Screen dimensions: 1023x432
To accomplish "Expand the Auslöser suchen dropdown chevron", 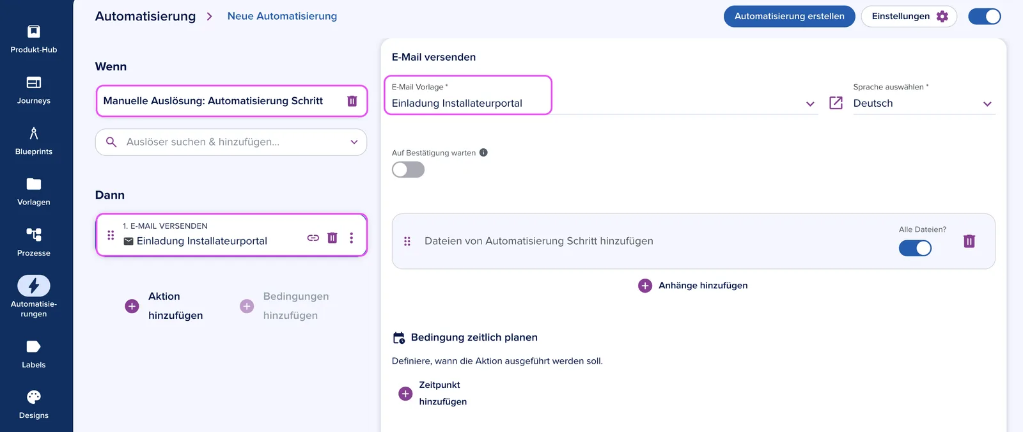I will [x=354, y=142].
